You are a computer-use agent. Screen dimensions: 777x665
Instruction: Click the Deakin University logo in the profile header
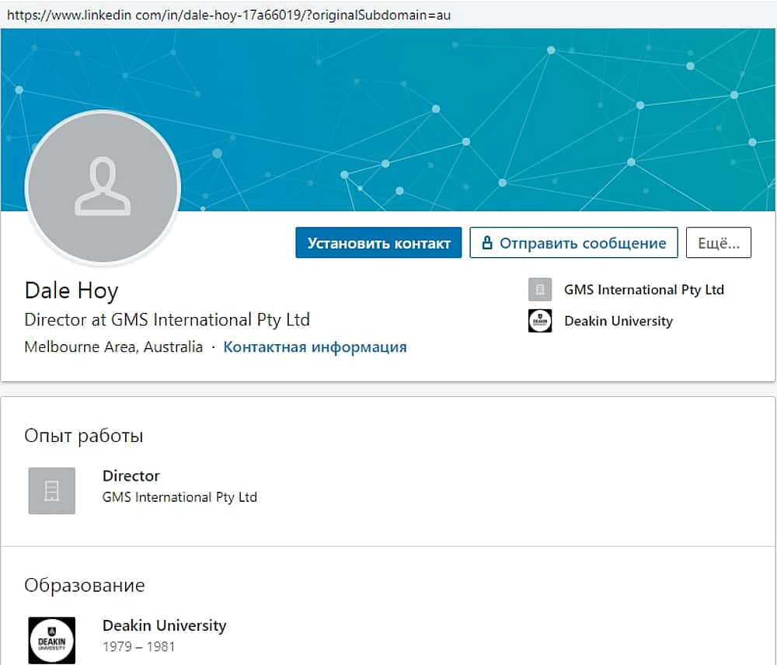[540, 321]
